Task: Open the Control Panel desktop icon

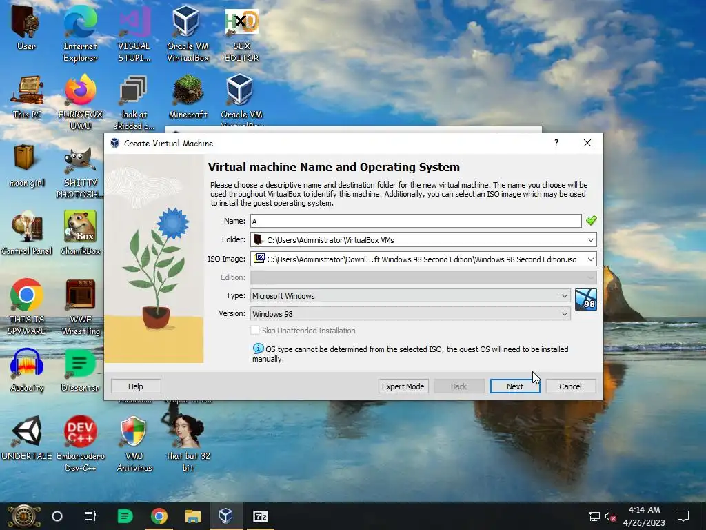Action: pyautogui.click(x=27, y=233)
